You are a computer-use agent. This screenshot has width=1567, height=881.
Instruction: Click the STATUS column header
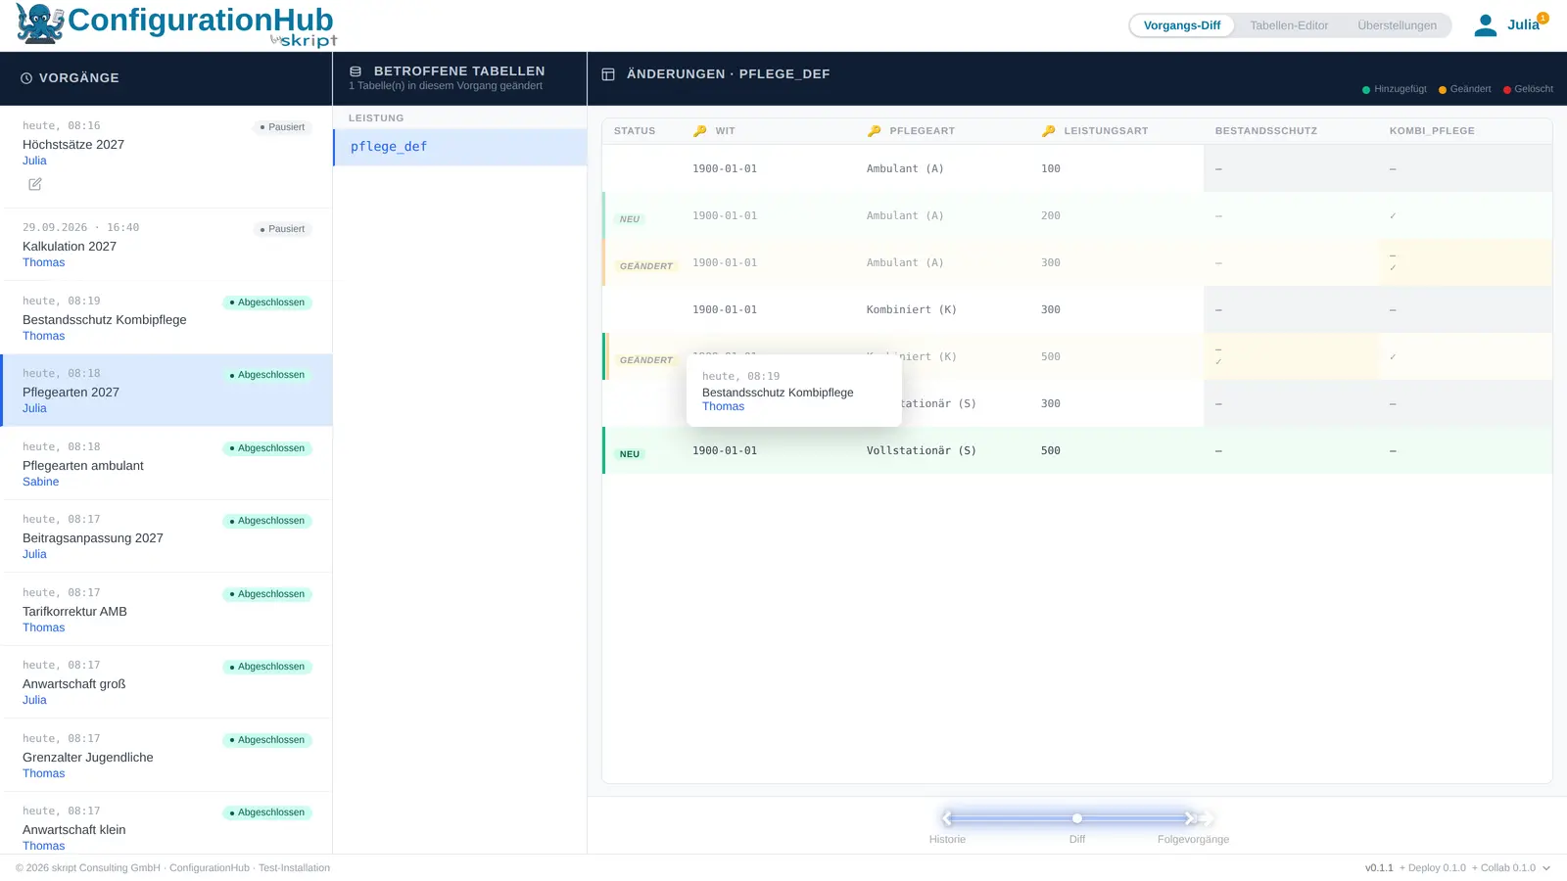[x=635, y=131]
